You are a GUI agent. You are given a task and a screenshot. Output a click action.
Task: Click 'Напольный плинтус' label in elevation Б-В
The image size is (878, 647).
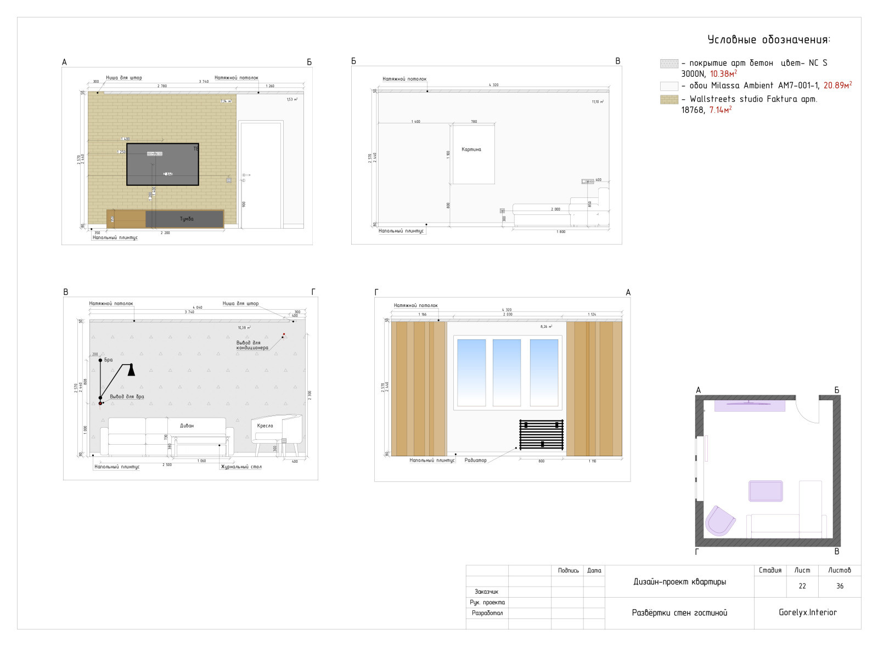(401, 231)
